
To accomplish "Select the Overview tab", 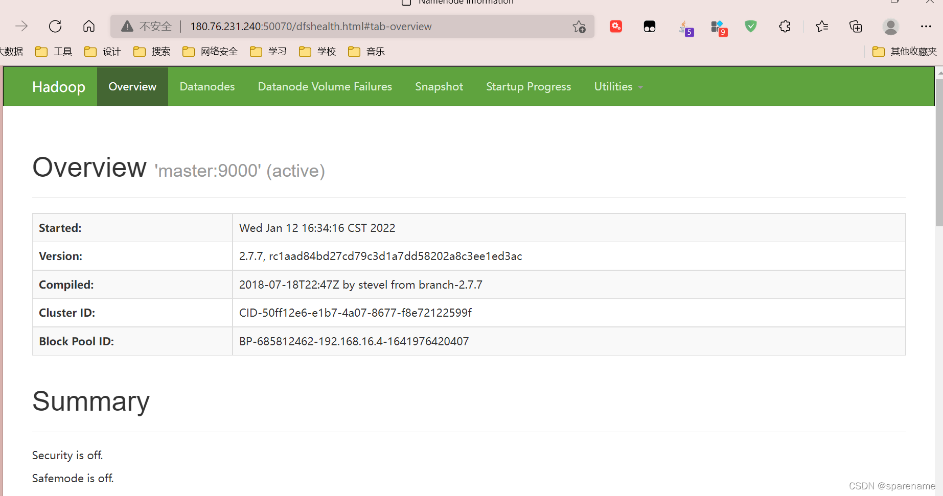I will point(132,87).
